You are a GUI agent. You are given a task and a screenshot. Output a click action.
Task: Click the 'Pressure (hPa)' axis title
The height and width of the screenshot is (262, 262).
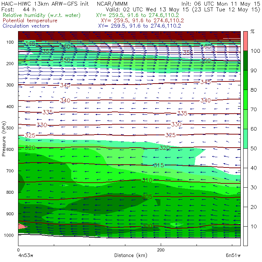click(4, 139)
